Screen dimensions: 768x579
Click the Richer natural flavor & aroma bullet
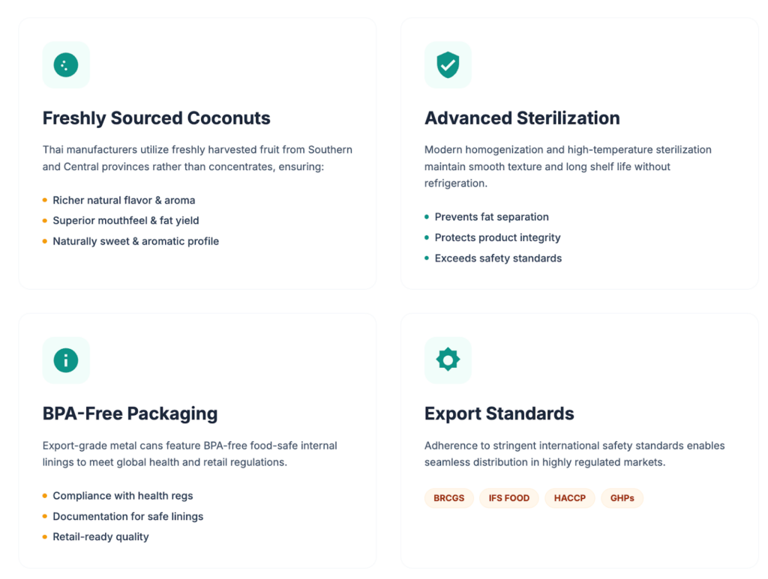coord(124,201)
